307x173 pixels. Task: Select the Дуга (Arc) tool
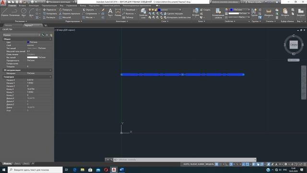(x=31, y=12)
